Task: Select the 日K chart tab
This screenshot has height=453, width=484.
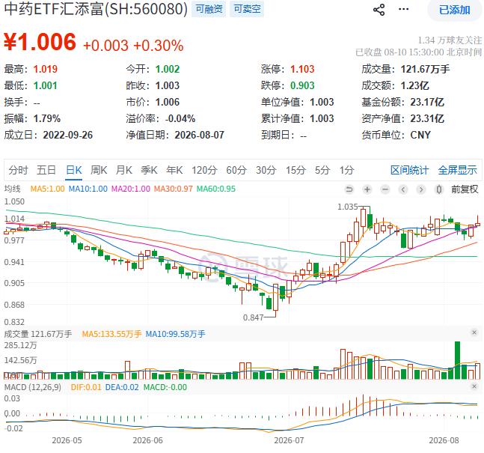Action: pyautogui.click(x=74, y=170)
